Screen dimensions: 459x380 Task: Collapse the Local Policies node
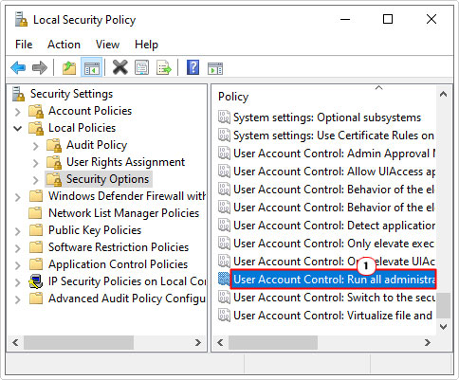[x=18, y=129]
